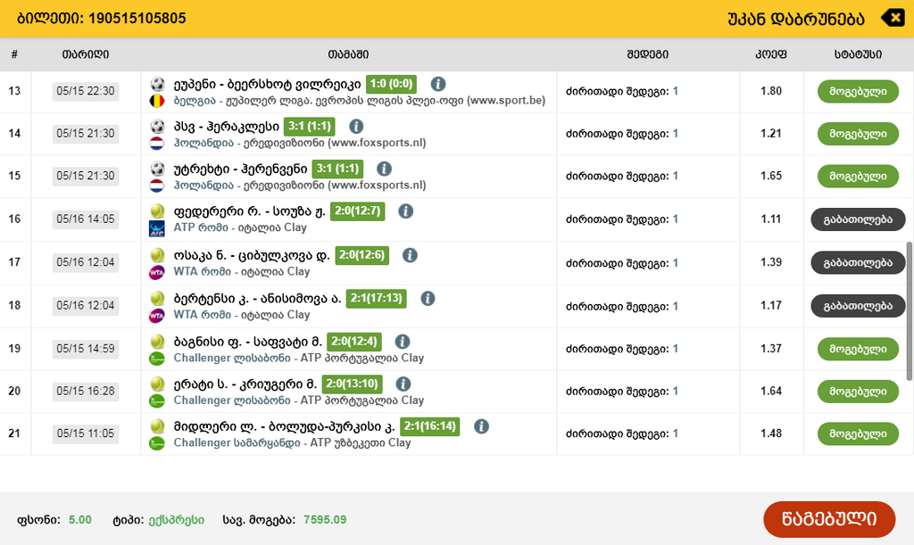This screenshot has height=545, width=914.
Task: Click Belgium flag icon in row 13
Action: tap(157, 101)
